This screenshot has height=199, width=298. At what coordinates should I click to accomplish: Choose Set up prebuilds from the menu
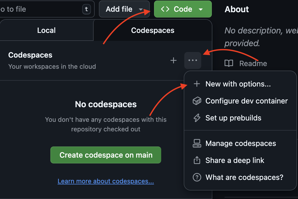pos(233,118)
